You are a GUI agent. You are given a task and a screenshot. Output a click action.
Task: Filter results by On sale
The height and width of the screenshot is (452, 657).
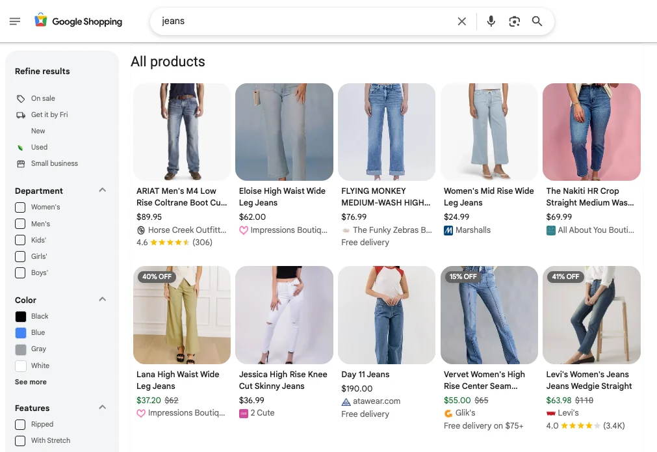43,99
